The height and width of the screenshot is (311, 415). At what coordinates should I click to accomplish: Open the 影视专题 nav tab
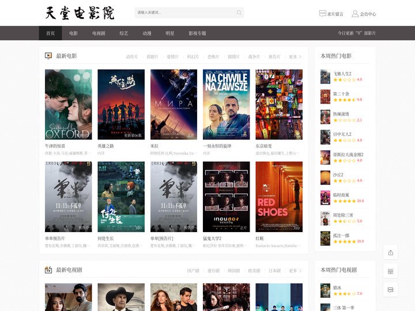point(197,33)
